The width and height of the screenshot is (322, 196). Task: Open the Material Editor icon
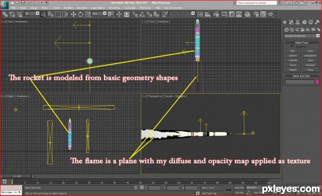247,14
